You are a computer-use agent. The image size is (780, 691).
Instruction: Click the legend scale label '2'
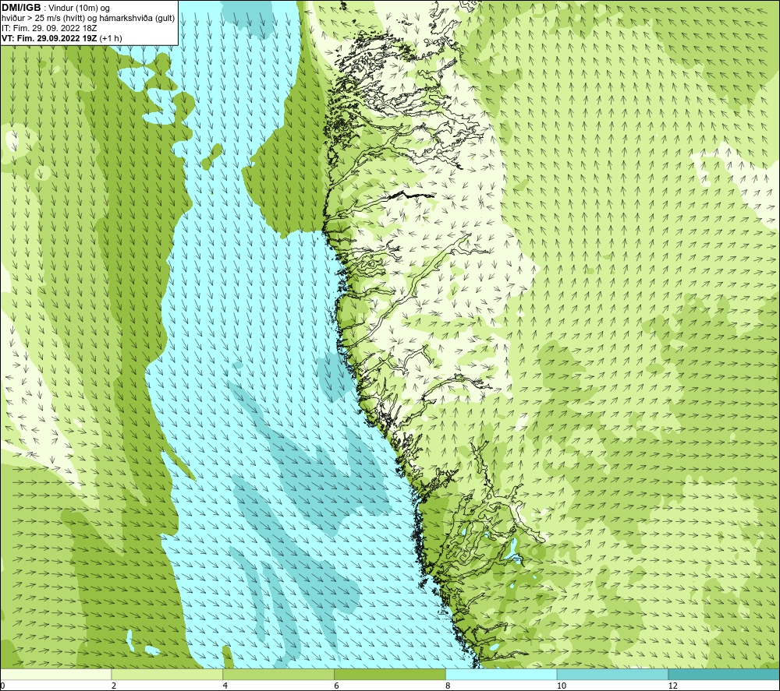114,686
